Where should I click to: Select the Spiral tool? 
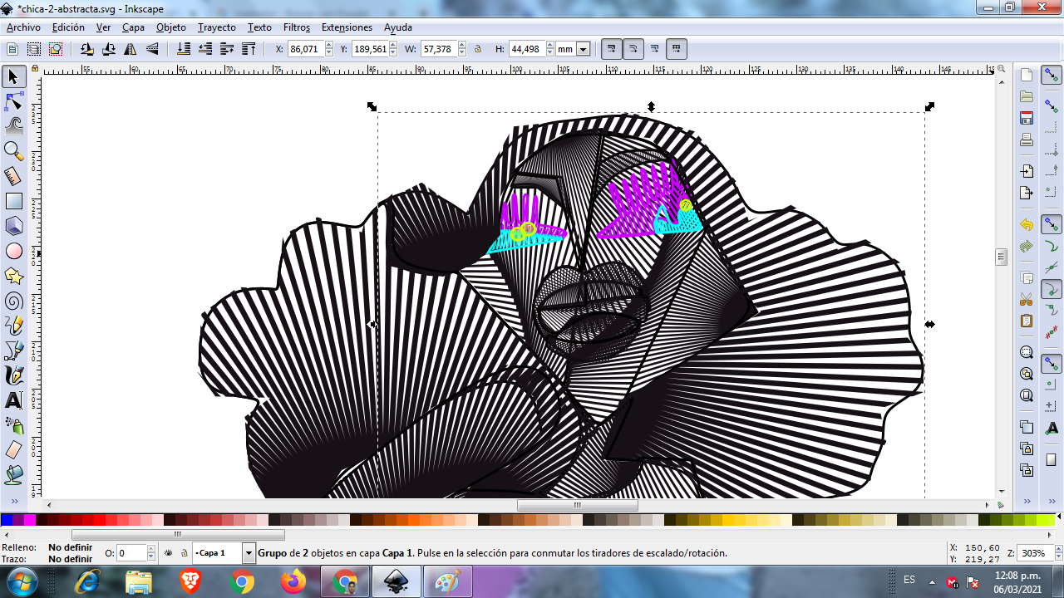(13, 301)
